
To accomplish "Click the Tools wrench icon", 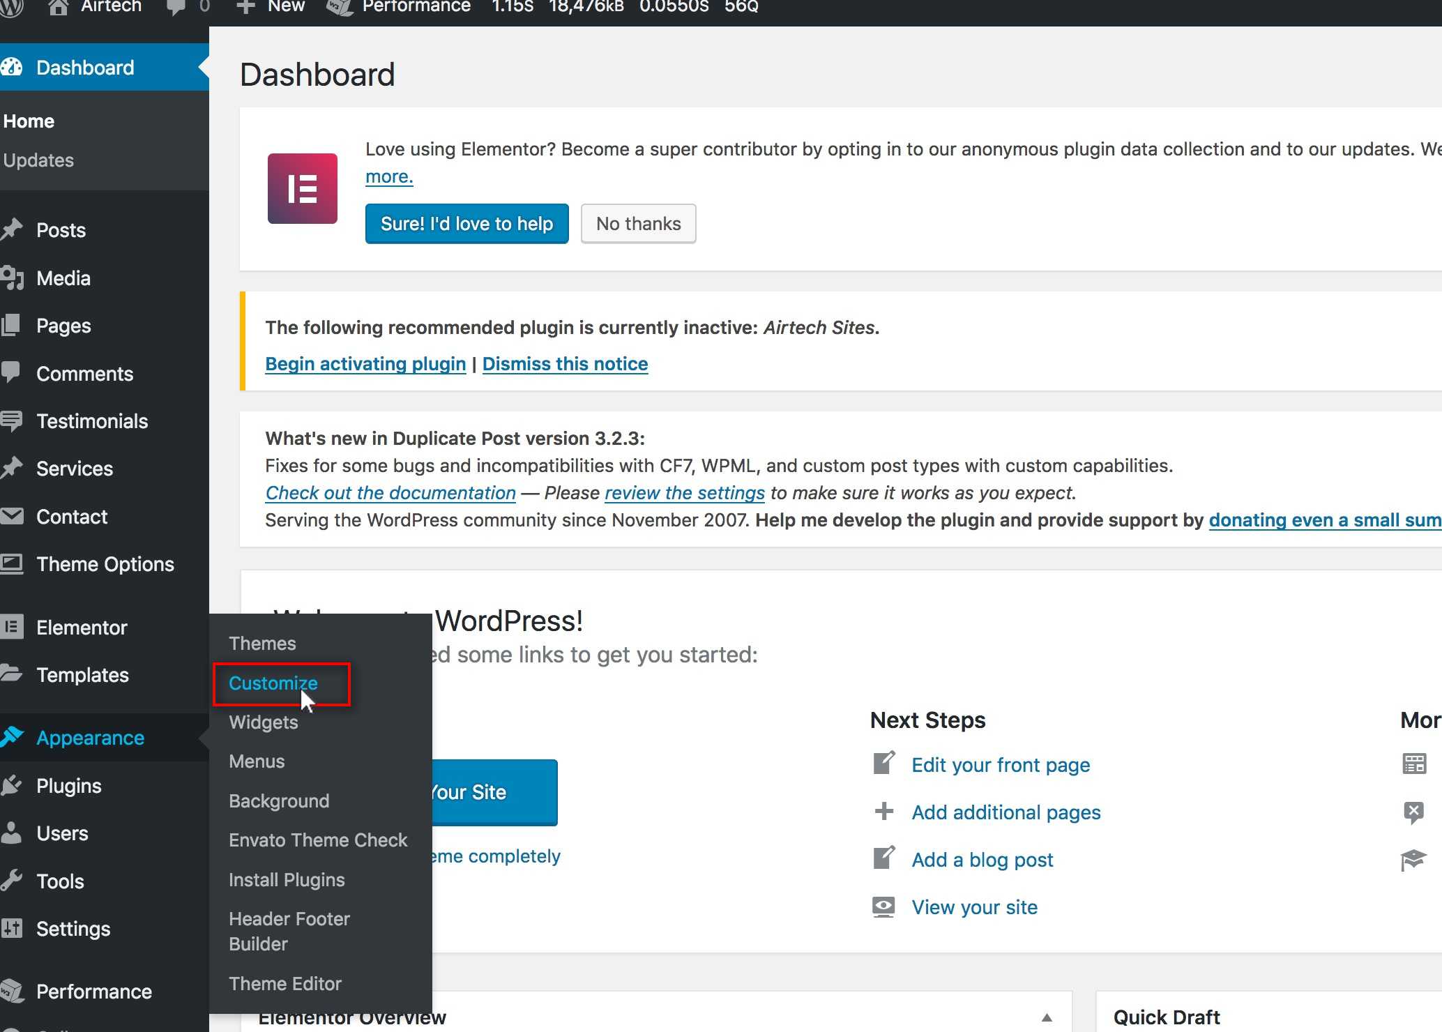I will pyautogui.click(x=12, y=880).
